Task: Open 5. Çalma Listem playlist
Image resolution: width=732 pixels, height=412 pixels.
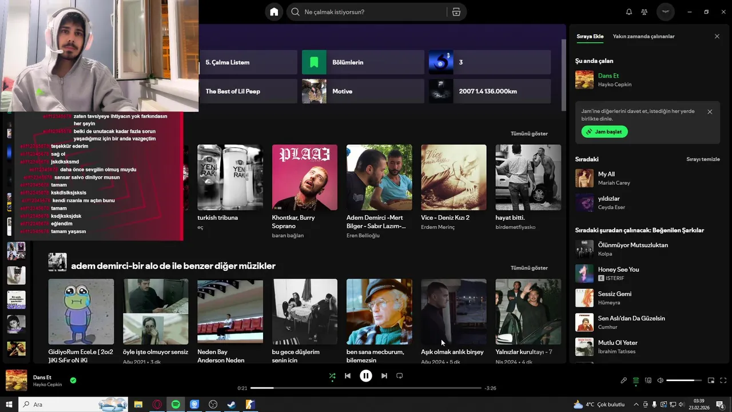Action: 248,62
